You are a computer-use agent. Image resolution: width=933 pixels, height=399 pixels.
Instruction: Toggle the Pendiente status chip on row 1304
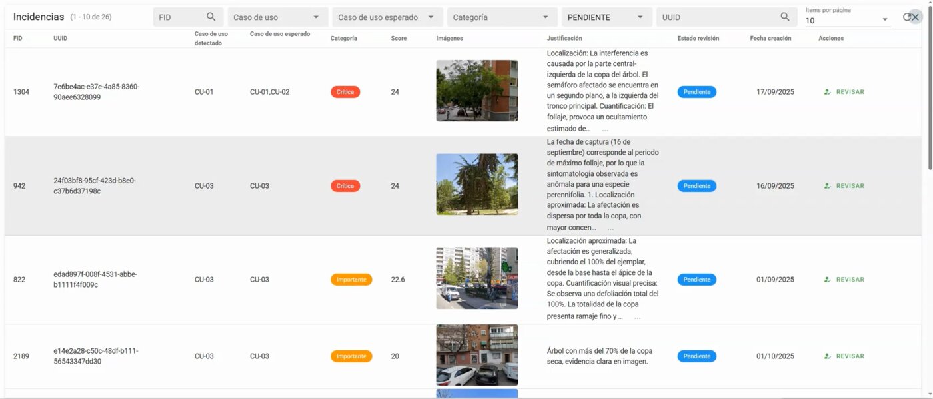(x=696, y=91)
